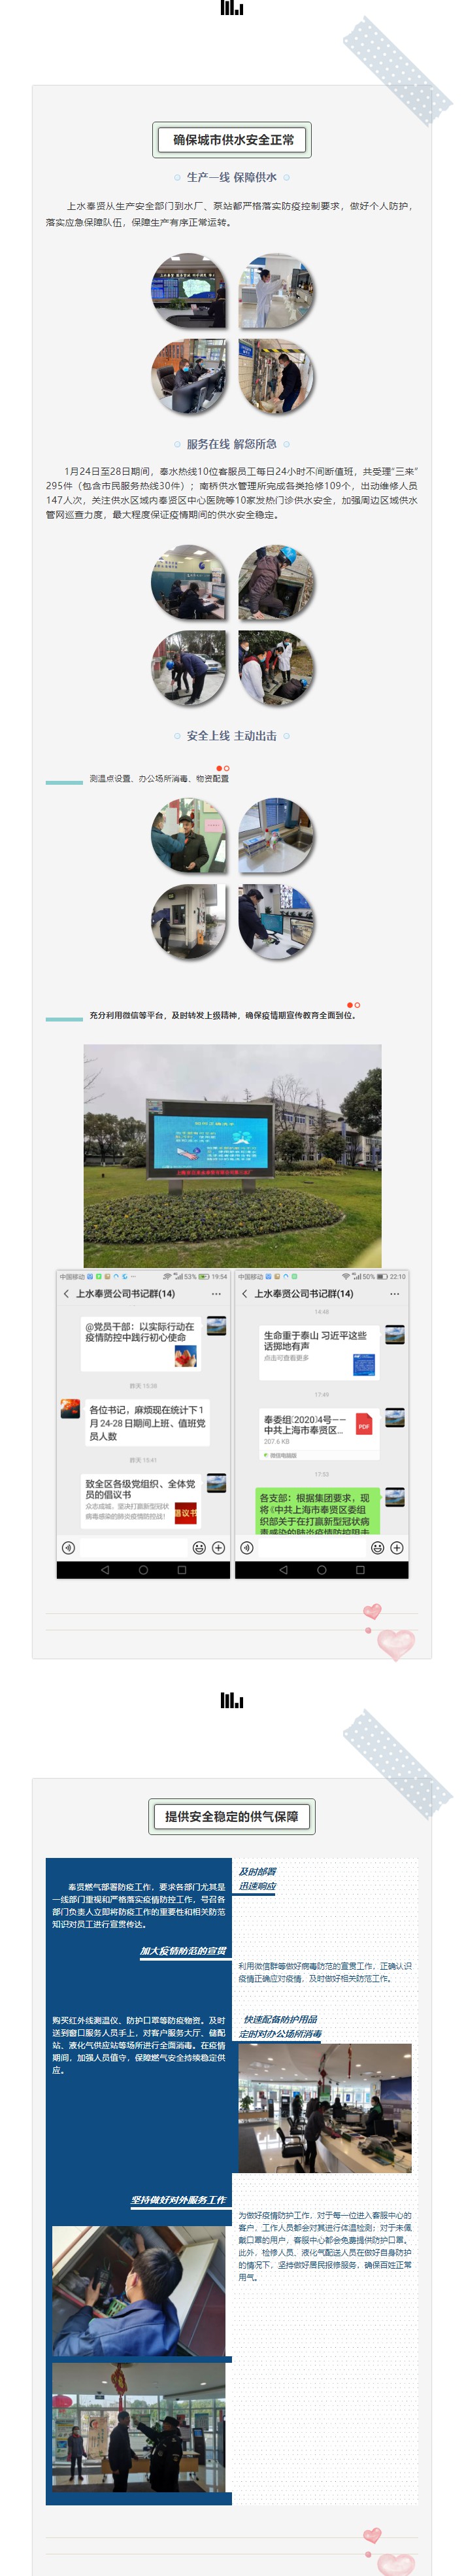This screenshot has width=464, height=2576.
Task: Click the 提供安全稳定的供气保障 title box
Action: (x=232, y=1816)
